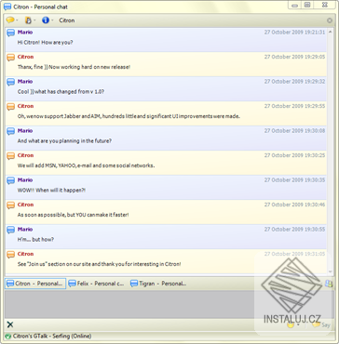The height and width of the screenshot is (344, 339).
Task: Expand the dropdown arrow next to the smiley icon
Action: 298,325
